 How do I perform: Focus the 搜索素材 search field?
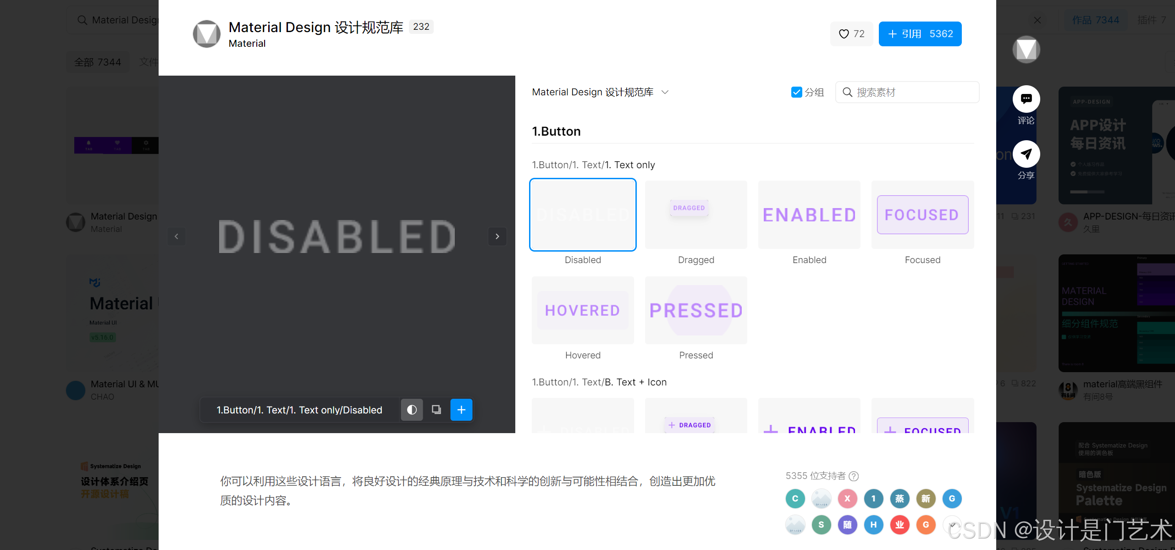coord(907,92)
